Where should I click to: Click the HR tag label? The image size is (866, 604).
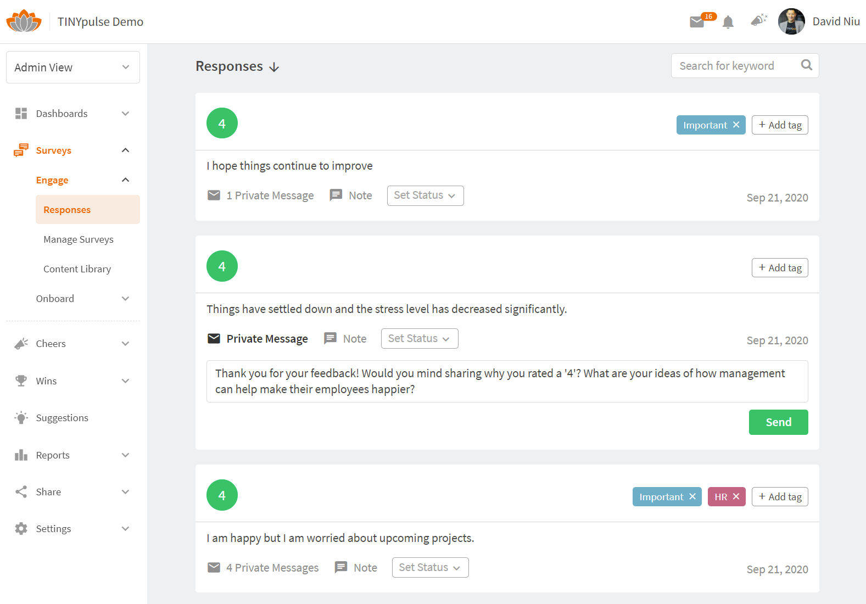pyautogui.click(x=720, y=497)
